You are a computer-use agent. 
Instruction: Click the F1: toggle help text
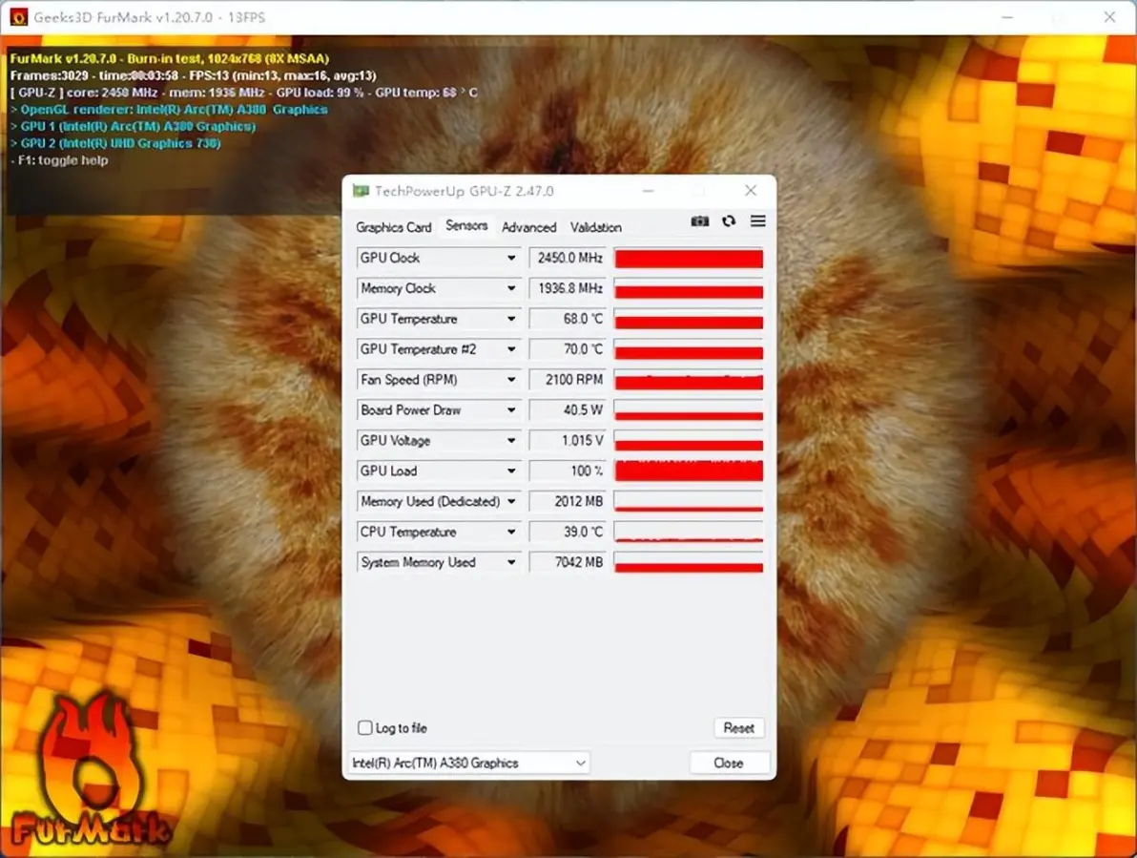click(x=59, y=160)
